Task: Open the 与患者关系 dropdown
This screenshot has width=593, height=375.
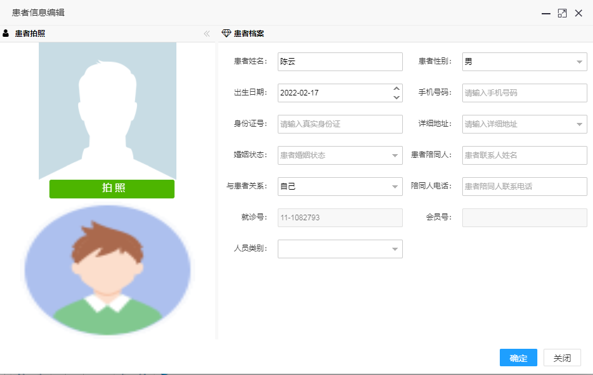Action: click(x=340, y=187)
